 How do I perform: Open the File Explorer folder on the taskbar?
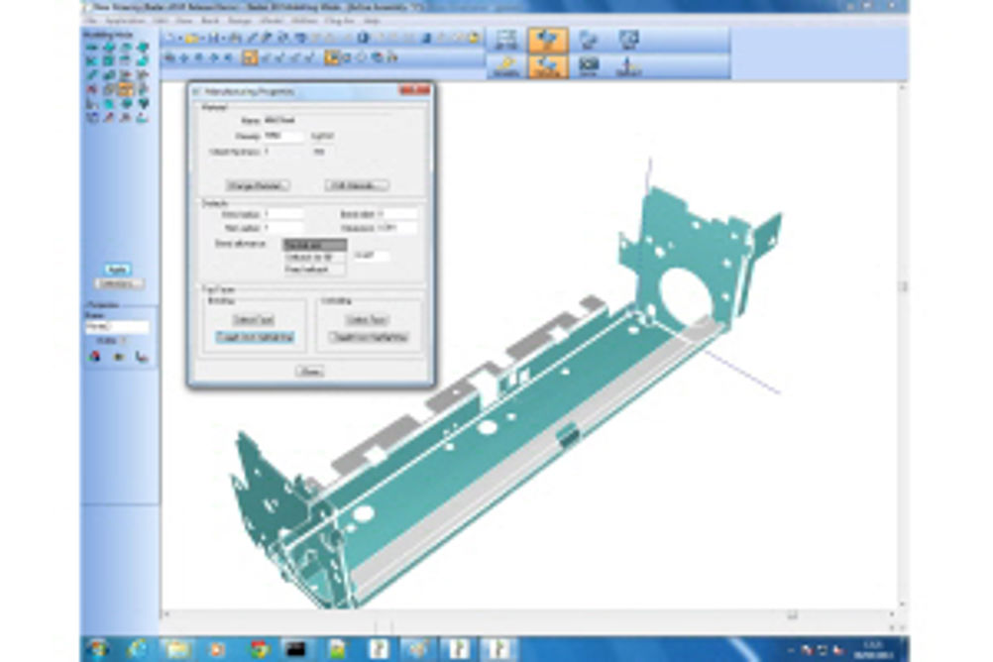(x=178, y=649)
